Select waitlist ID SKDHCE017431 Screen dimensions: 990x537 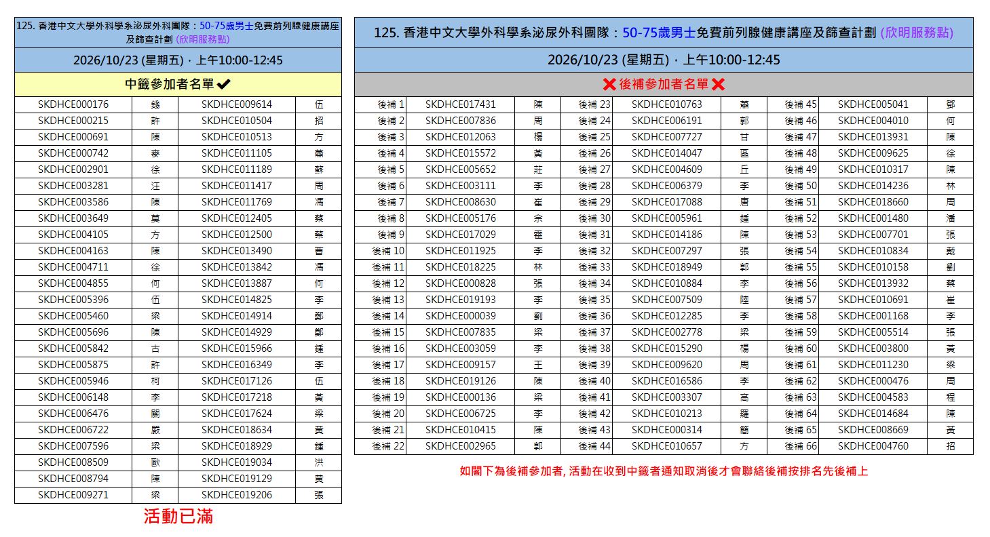pyautogui.click(x=461, y=104)
